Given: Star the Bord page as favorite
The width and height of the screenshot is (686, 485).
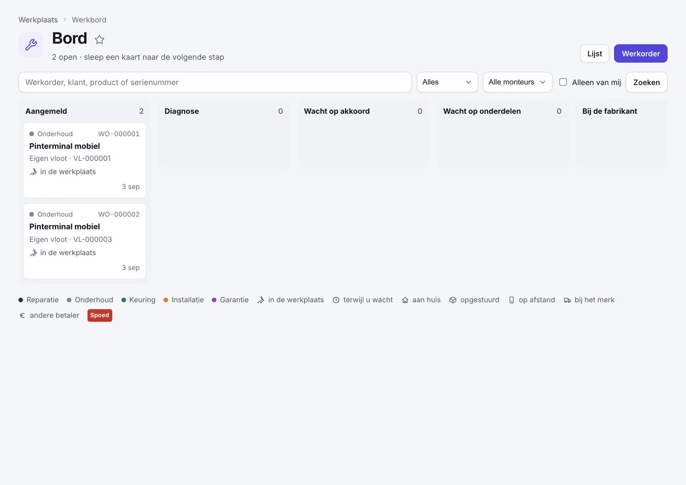Looking at the screenshot, I should 99,40.
